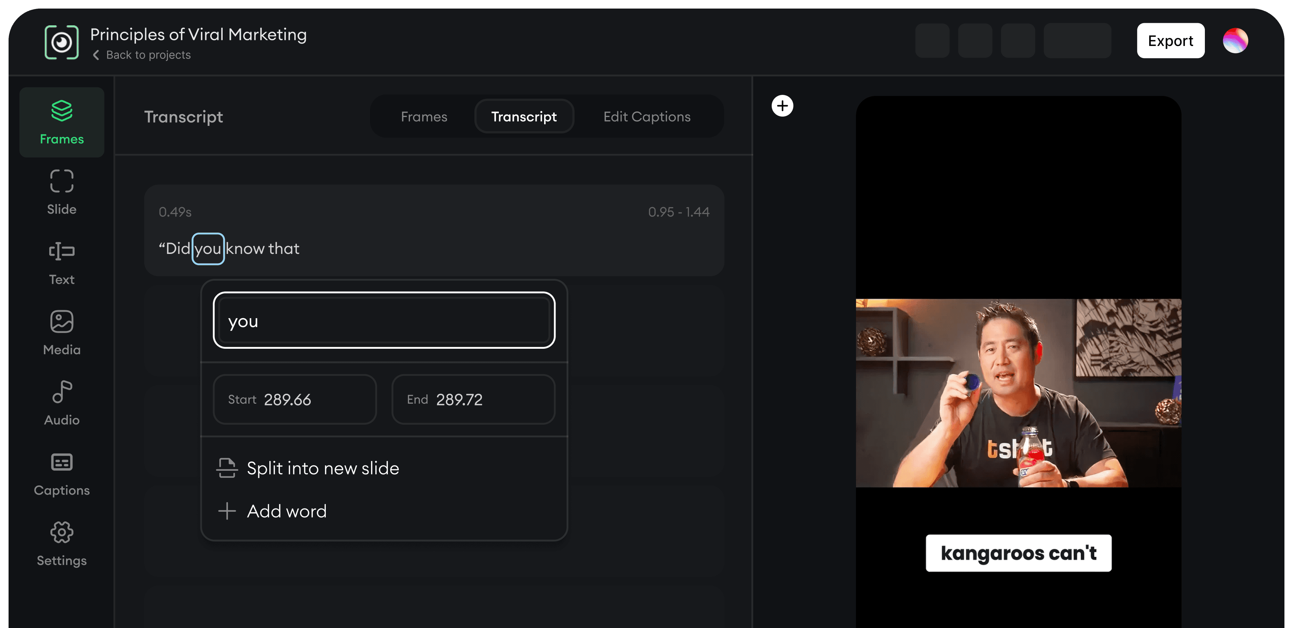Choose Add word option
The image size is (1293, 628).
(x=286, y=511)
